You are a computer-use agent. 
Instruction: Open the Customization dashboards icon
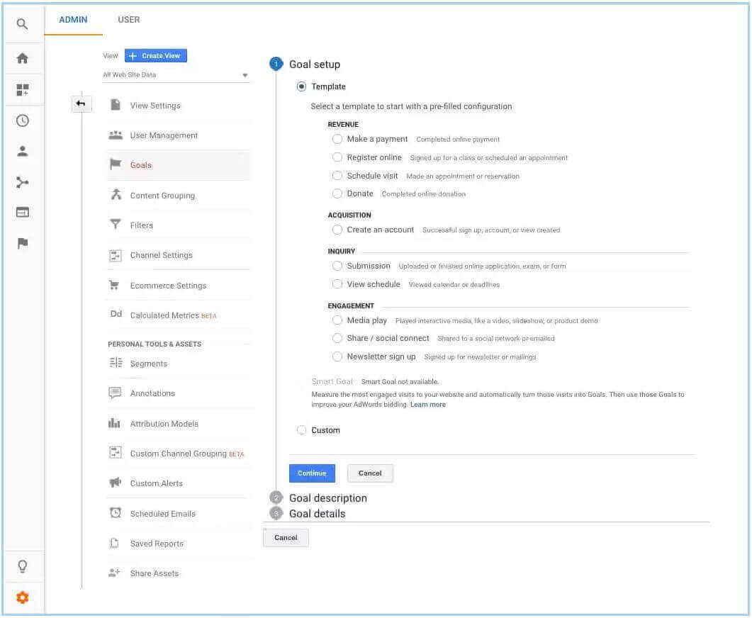[x=22, y=90]
